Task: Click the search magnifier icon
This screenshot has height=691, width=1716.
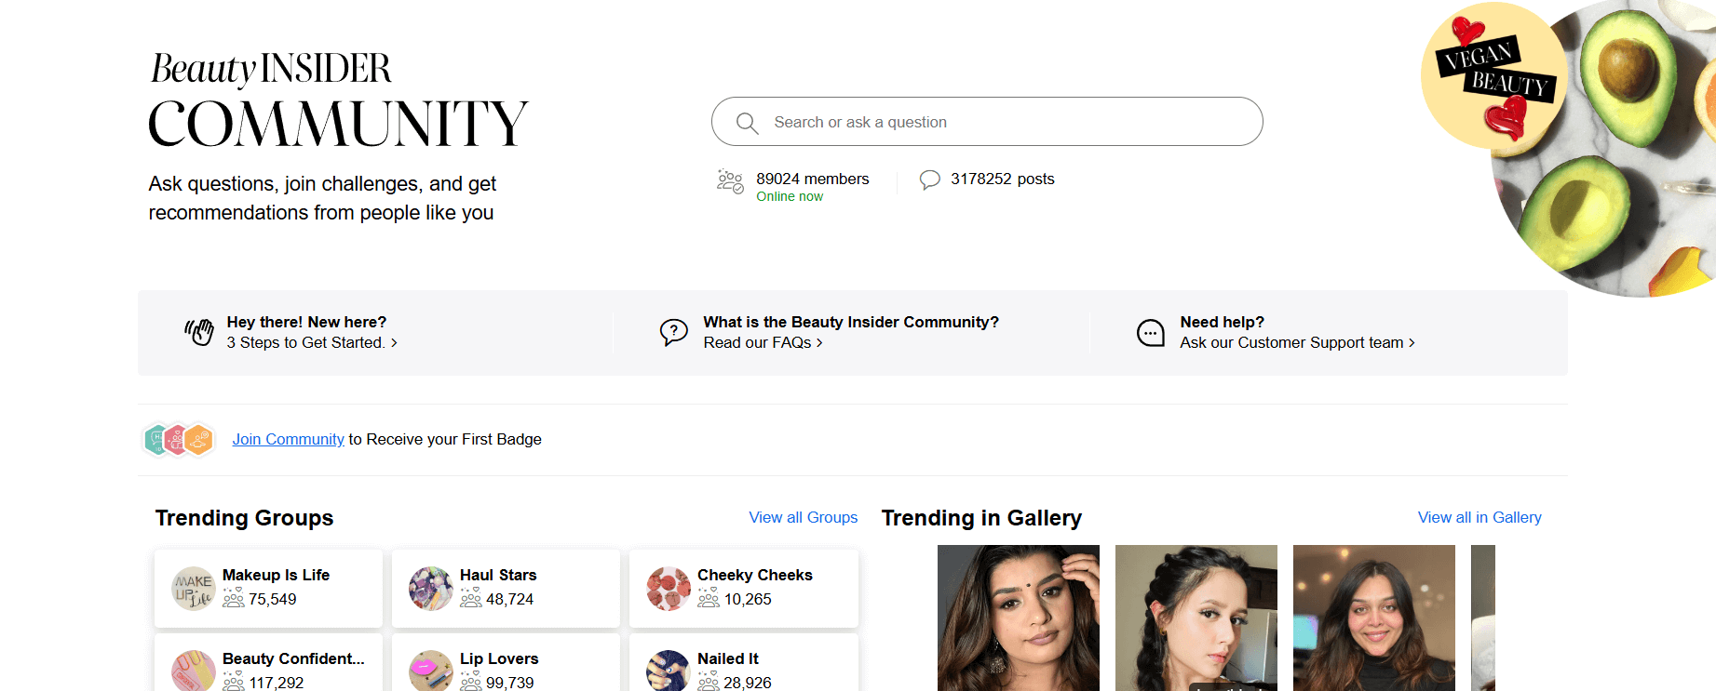Action: point(747,123)
